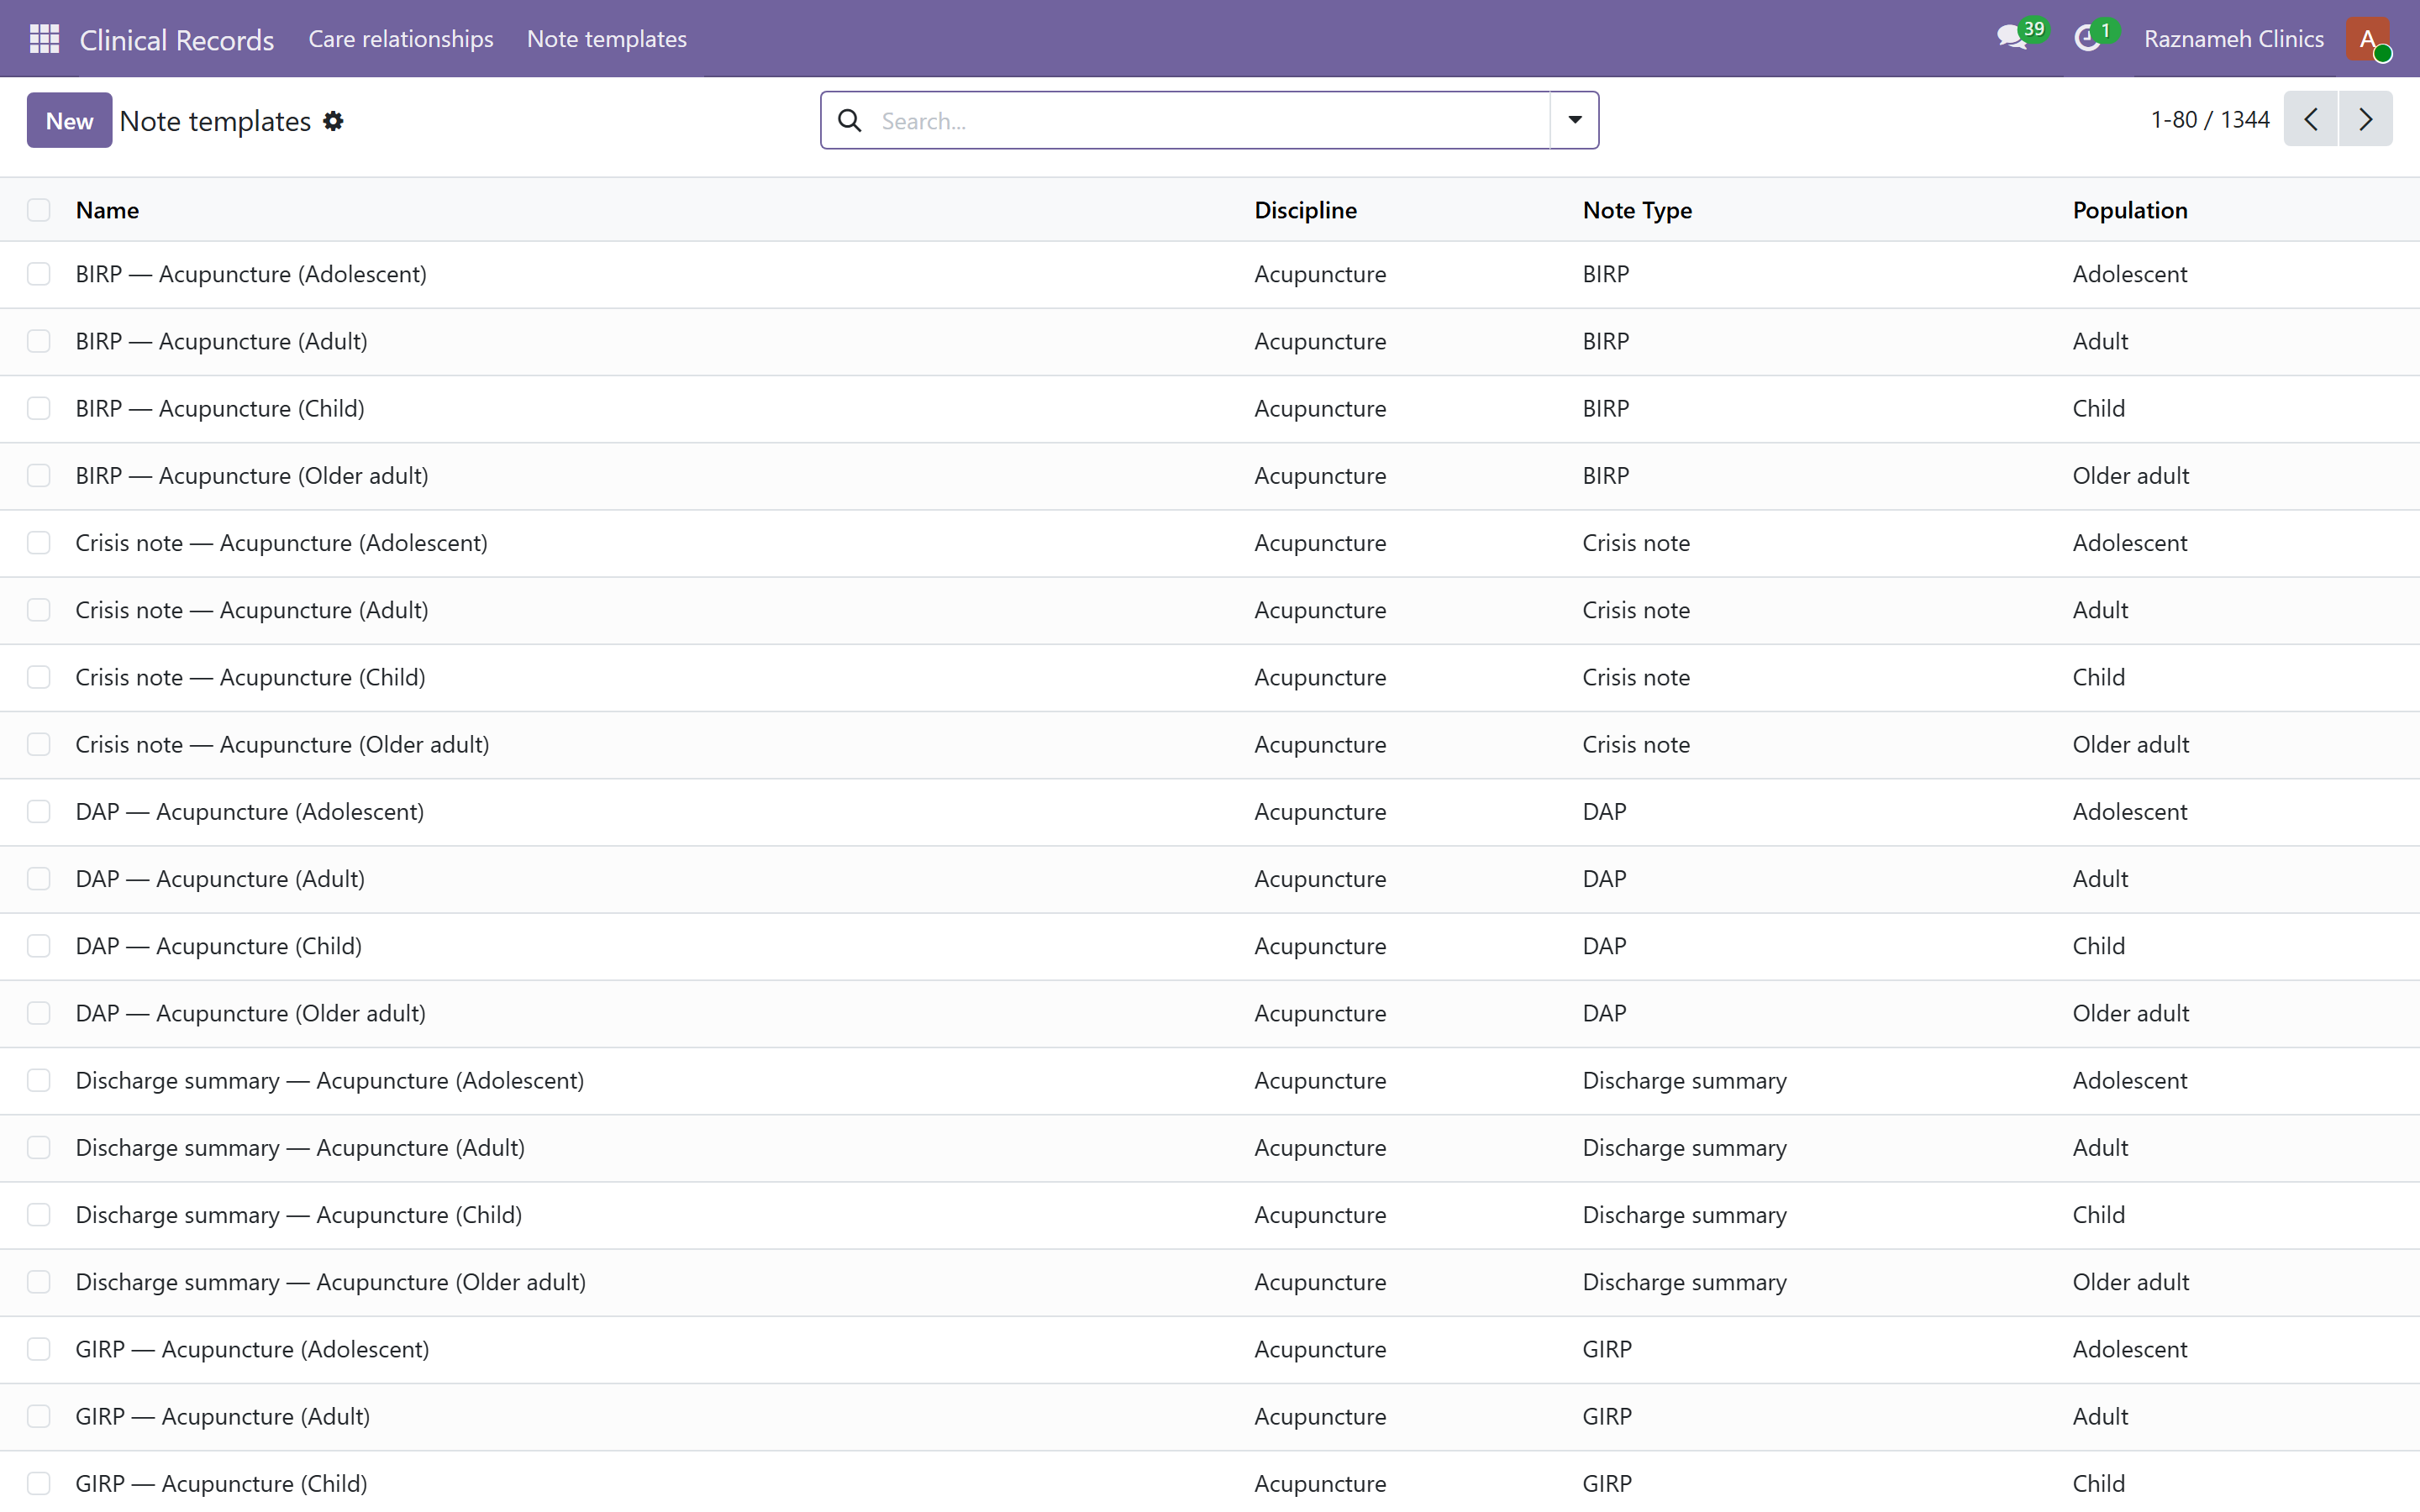Tick the DAP — Acupuncture (Older adult) checkbox
Screen dimensions: 2420x1512
coord(39,1013)
